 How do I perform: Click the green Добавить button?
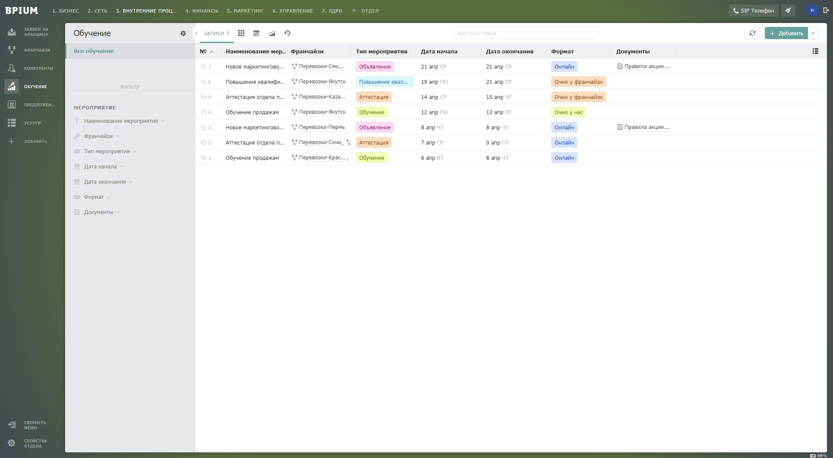(x=786, y=33)
